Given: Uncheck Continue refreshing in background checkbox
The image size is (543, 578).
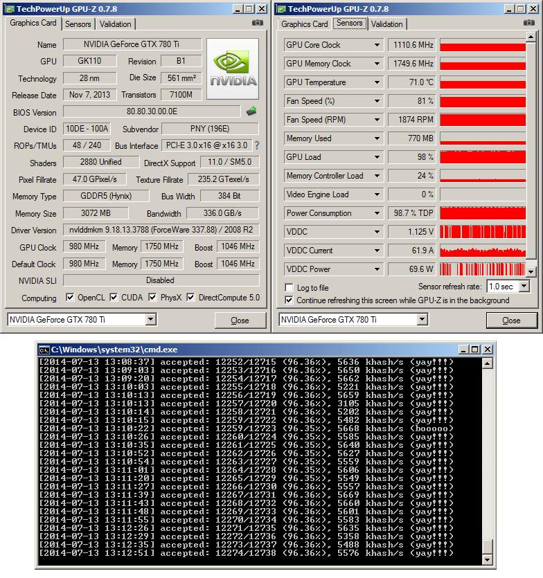Looking at the screenshot, I should point(290,300).
